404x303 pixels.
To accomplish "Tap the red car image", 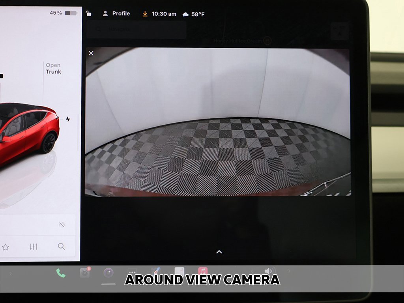I will pyautogui.click(x=28, y=134).
